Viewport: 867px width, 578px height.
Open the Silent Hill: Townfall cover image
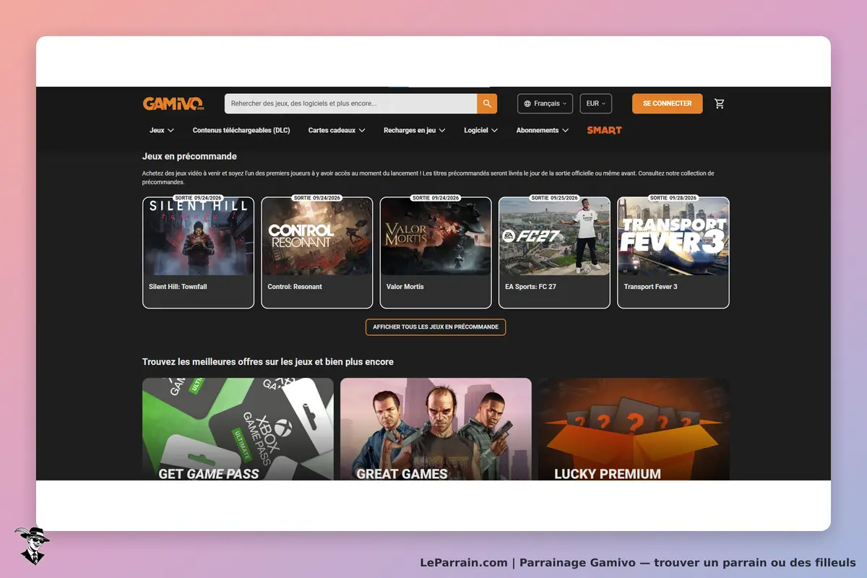(199, 236)
